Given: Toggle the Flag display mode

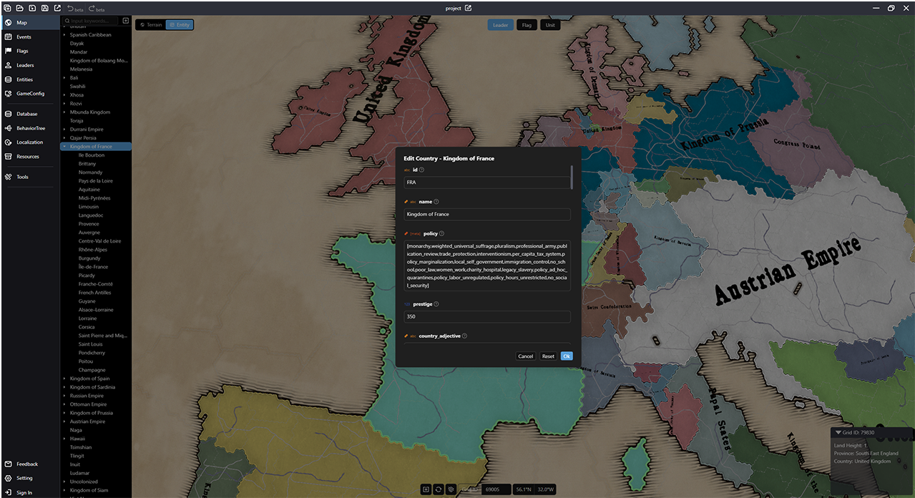Looking at the screenshot, I should pos(527,25).
